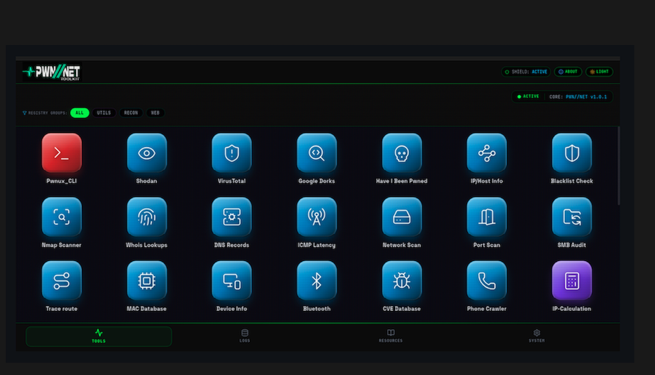Screen dimensions: 655x375
Task: Filter registry groups by All
Action: tap(80, 113)
